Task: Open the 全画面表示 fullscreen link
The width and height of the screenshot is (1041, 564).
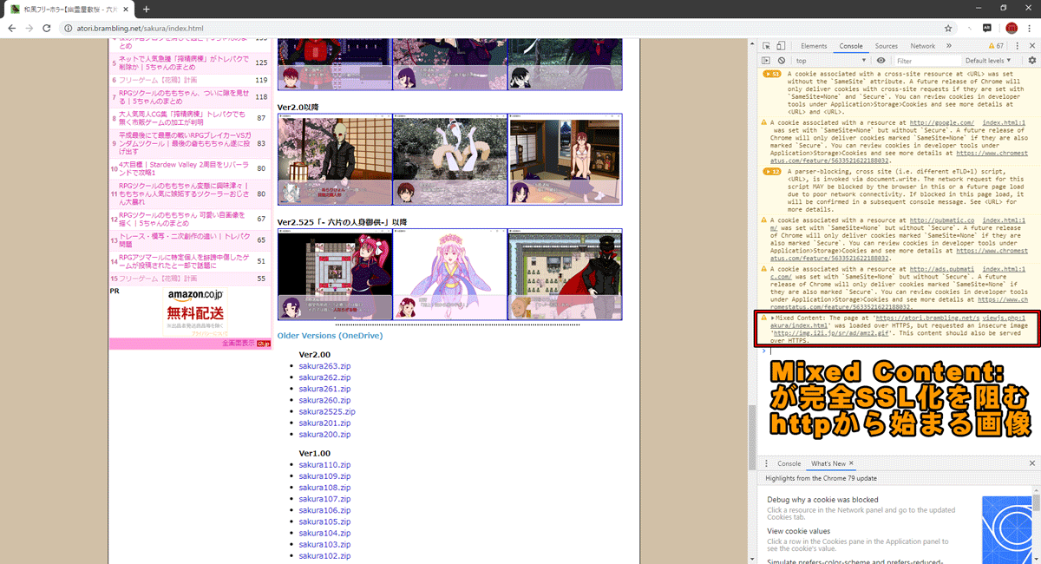Action: [x=238, y=344]
